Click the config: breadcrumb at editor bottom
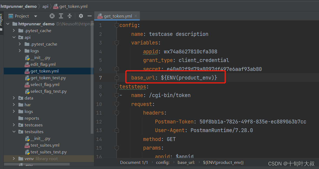The image size is (319, 169). pyautogui.click(x=163, y=163)
